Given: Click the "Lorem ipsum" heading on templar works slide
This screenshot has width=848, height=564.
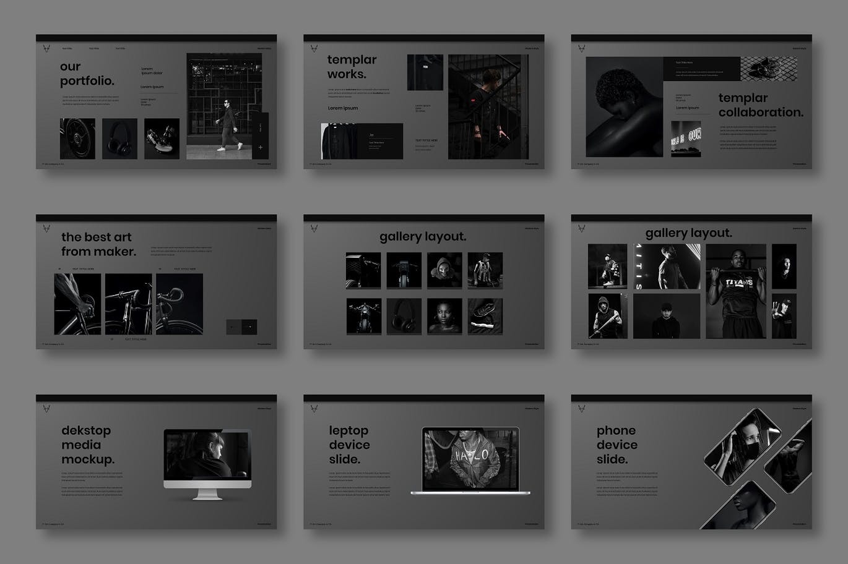Looking at the screenshot, I should (343, 108).
